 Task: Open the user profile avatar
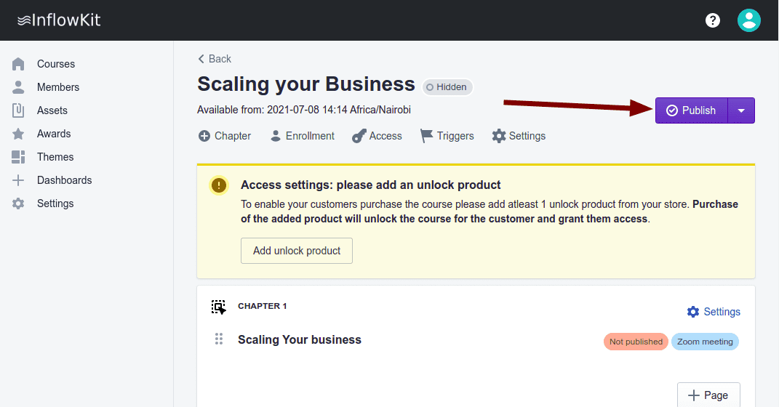pos(748,20)
